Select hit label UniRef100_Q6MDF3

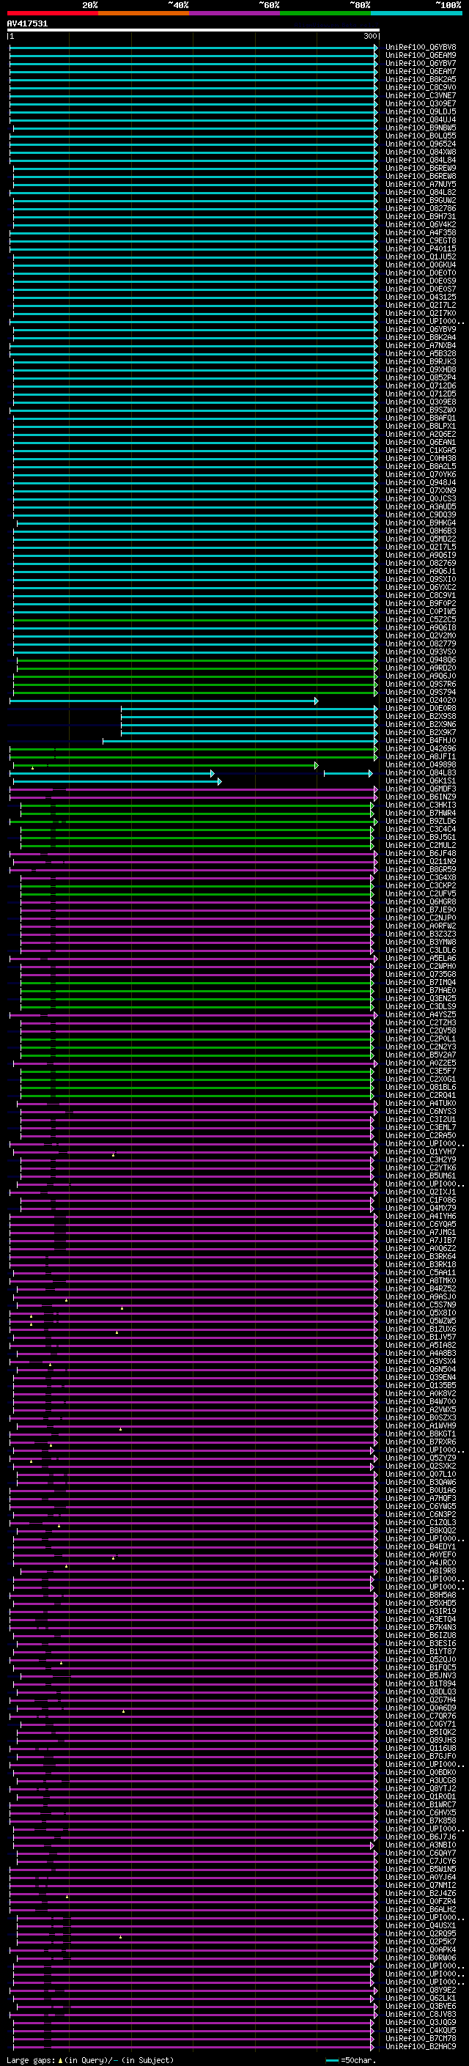coord(421,789)
